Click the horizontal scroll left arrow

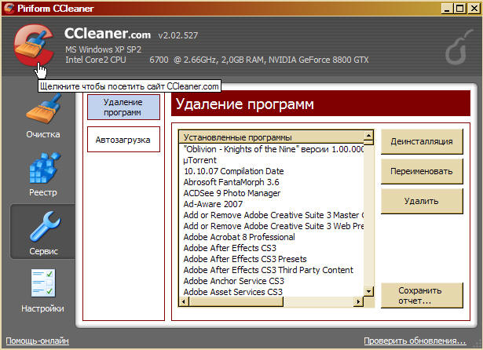[x=184, y=301]
